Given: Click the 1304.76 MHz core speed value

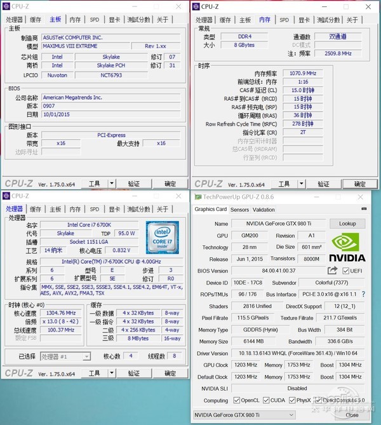Looking at the screenshot, I should [61, 313].
